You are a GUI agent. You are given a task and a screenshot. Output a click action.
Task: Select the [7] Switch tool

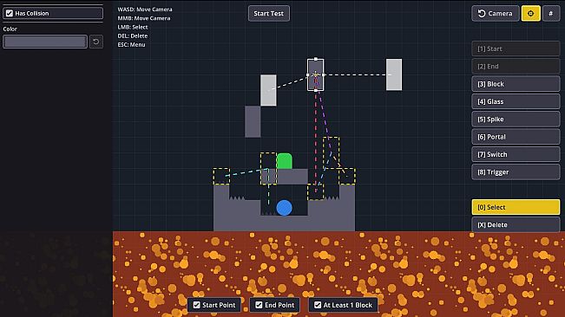(x=516, y=154)
